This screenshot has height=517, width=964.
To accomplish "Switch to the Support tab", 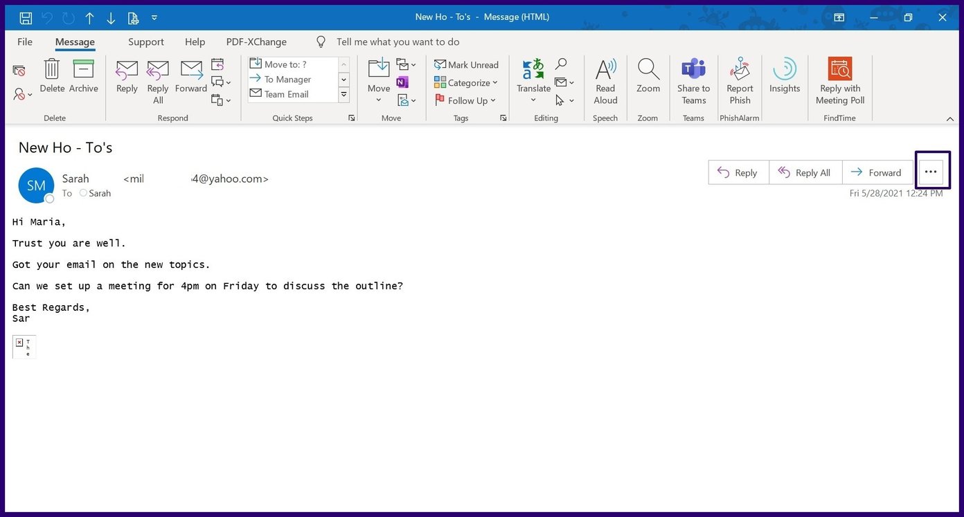I will pos(146,42).
